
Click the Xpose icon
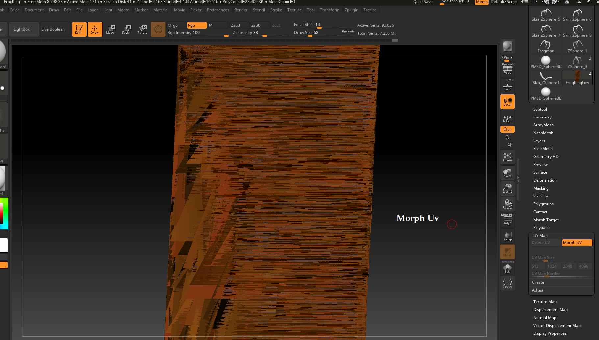[507, 283]
